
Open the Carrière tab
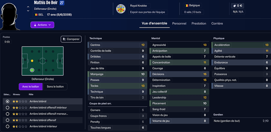point(217,23)
